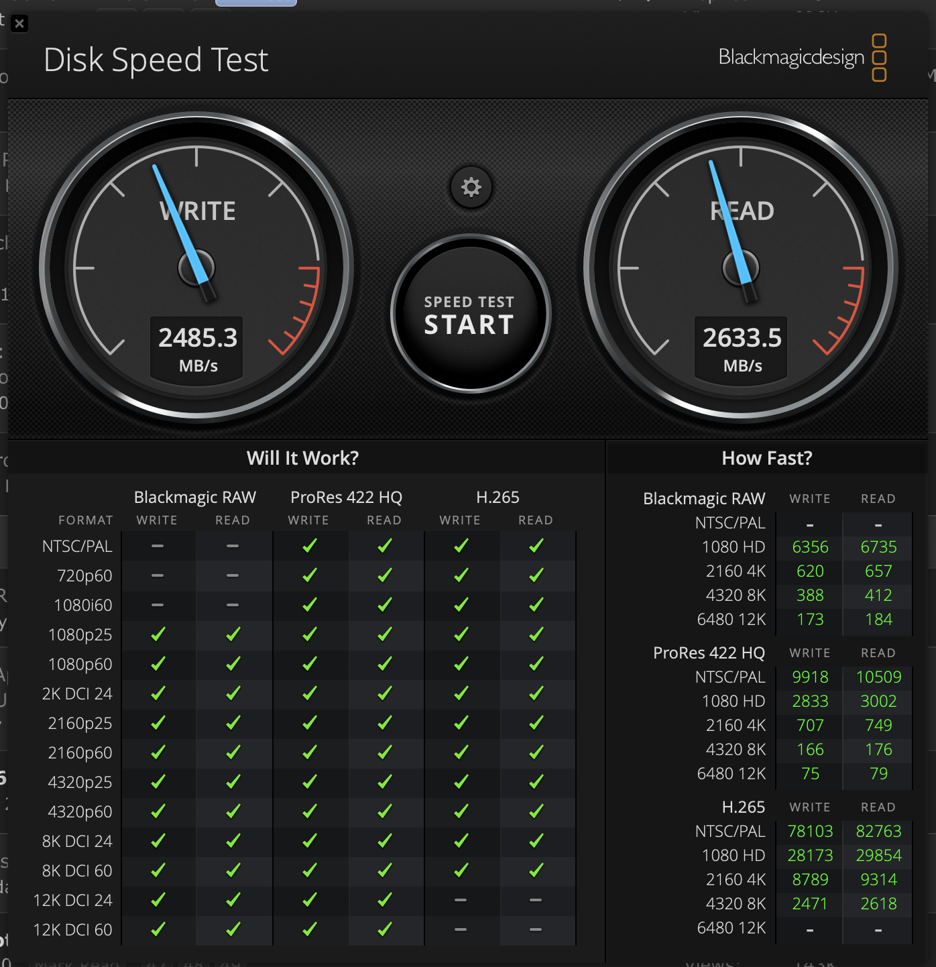This screenshot has height=967, width=936.
Task: Click Blackmagic RAW 6480 12K read value 184
Action: pyautogui.click(x=879, y=620)
